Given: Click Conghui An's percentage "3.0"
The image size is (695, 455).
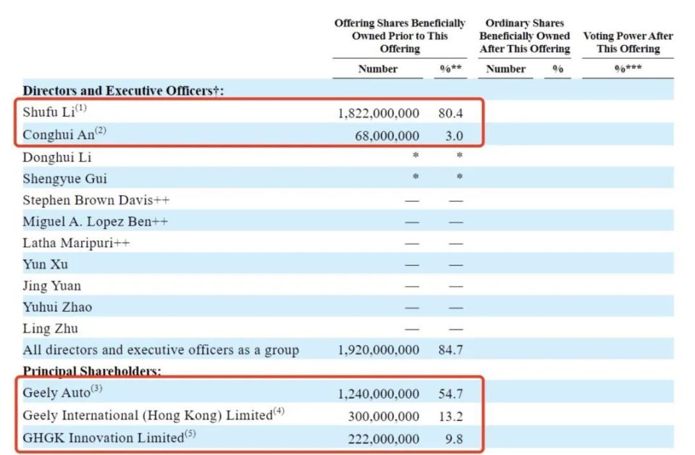Looking at the screenshot, I should pos(455,135).
